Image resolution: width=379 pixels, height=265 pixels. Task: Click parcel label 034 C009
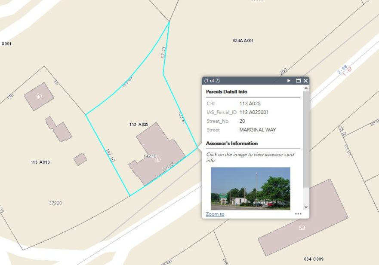coord(313,259)
